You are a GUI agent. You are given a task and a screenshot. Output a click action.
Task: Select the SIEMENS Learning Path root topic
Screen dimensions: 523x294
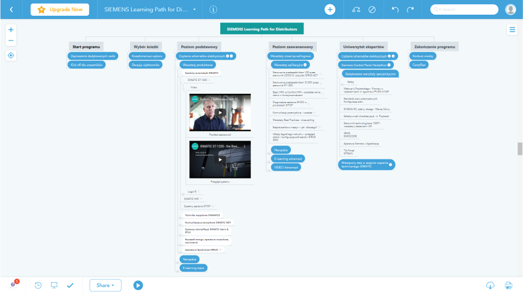click(262, 29)
